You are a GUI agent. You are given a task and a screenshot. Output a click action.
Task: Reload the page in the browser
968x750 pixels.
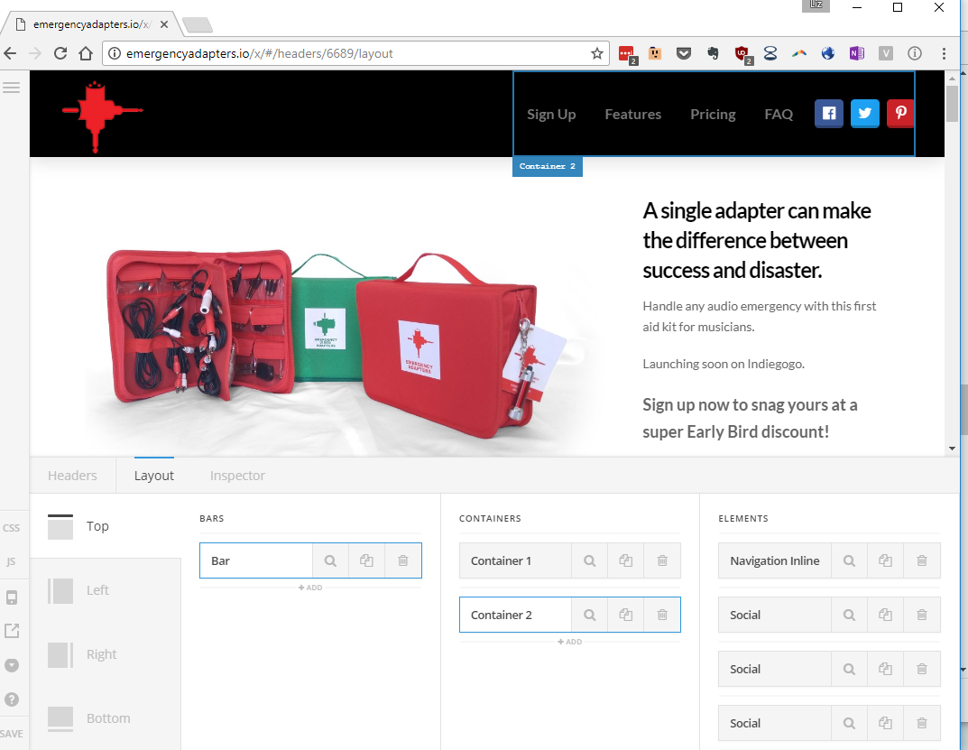click(x=60, y=54)
